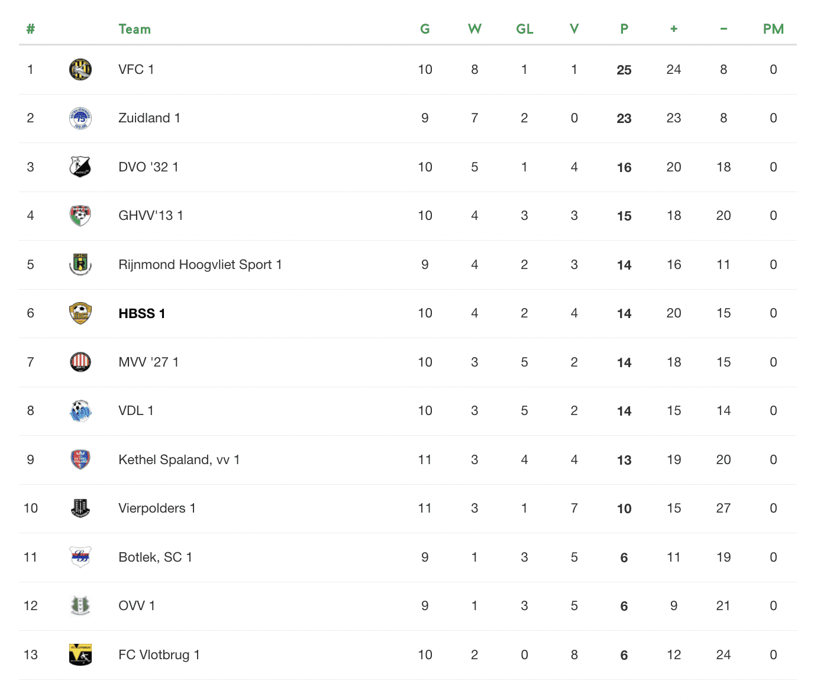This screenshot has height=700, width=820.
Task: Click the GL column header
Action: (525, 29)
